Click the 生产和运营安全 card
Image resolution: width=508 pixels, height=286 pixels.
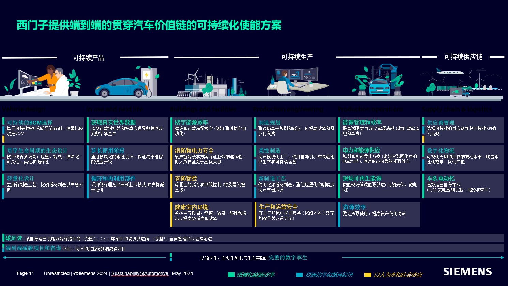295,214
